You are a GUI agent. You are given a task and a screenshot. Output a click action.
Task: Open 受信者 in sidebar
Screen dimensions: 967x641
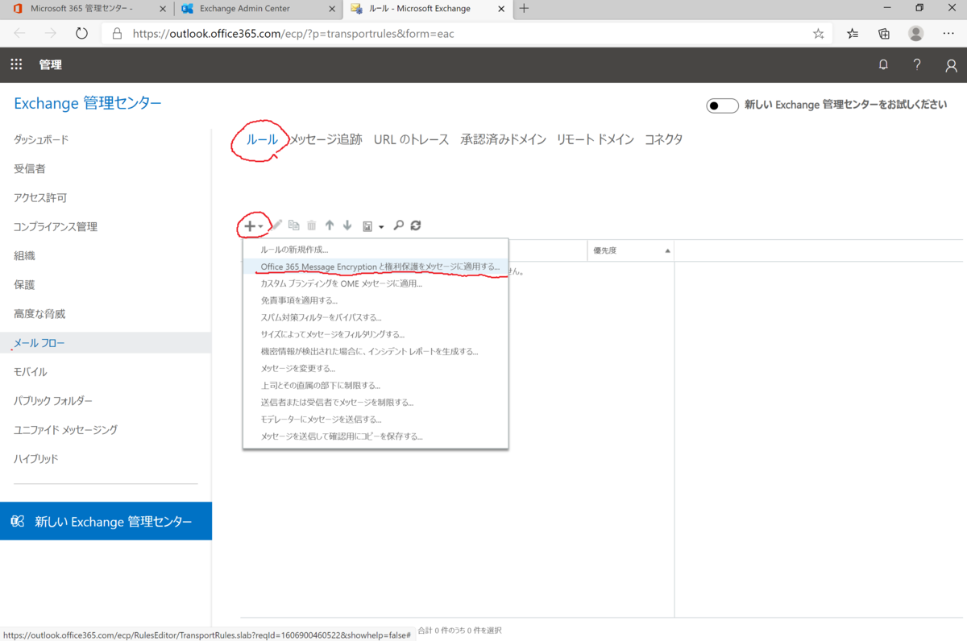[30, 169]
